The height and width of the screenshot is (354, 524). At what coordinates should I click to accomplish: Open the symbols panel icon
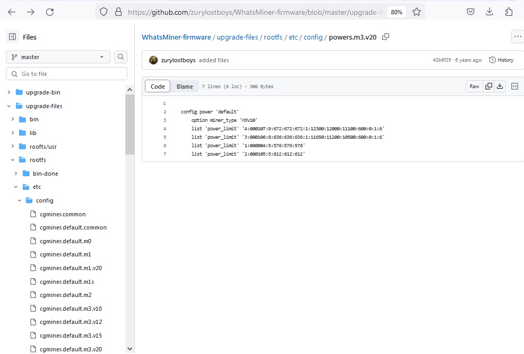click(x=514, y=87)
